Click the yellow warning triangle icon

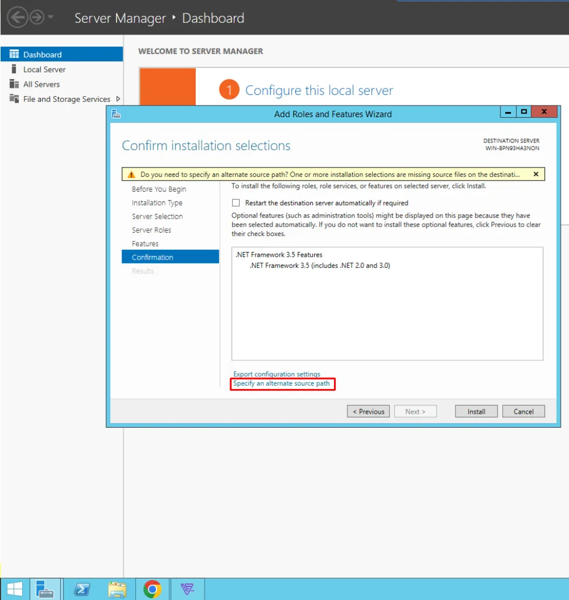(x=131, y=175)
